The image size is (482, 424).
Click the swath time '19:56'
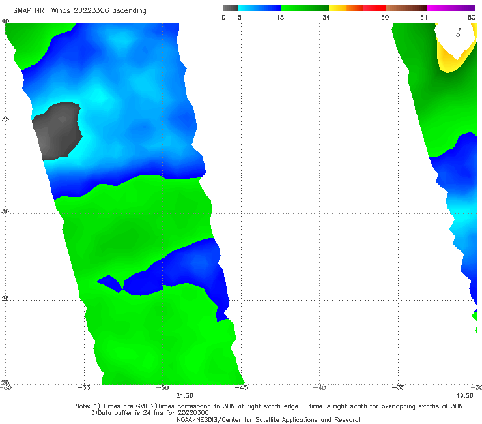pos(464,396)
